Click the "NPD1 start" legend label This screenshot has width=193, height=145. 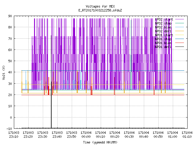(x=164, y=35)
